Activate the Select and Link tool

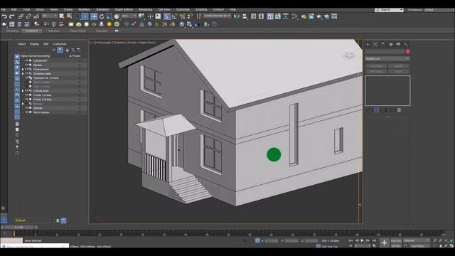point(21,16)
